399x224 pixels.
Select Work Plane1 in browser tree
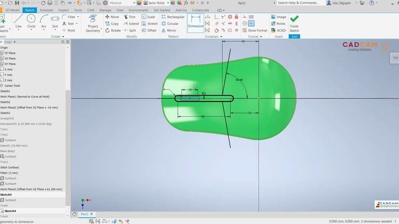[x=25, y=96]
